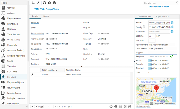180x109 pixels.
Task: Go to previous page of grid
Action: (x=36, y=107)
